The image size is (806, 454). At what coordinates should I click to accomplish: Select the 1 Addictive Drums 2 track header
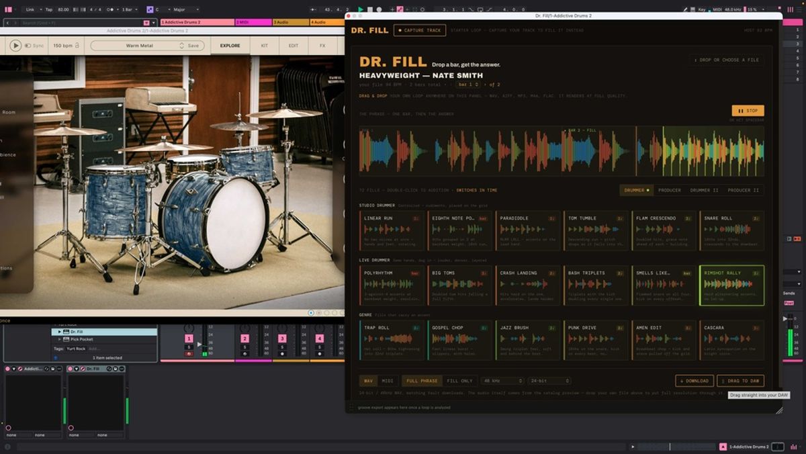click(197, 22)
